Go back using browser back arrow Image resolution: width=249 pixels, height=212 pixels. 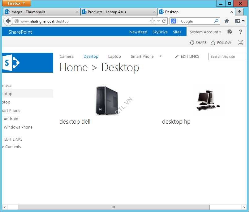click(x=8, y=21)
